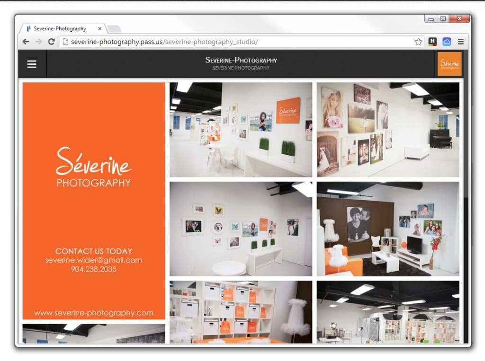The height and width of the screenshot is (361, 485).
Task: Open the partially visible photo below the contact card
Action: coord(94,334)
